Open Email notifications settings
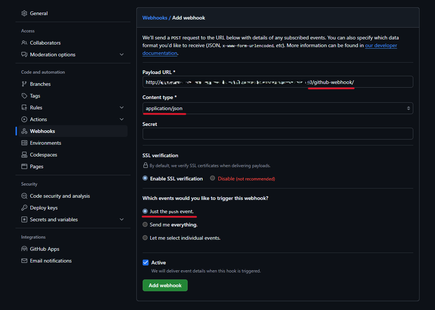This screenshot has height=310, width=435. pyautogui.click(x=73, y=261)
